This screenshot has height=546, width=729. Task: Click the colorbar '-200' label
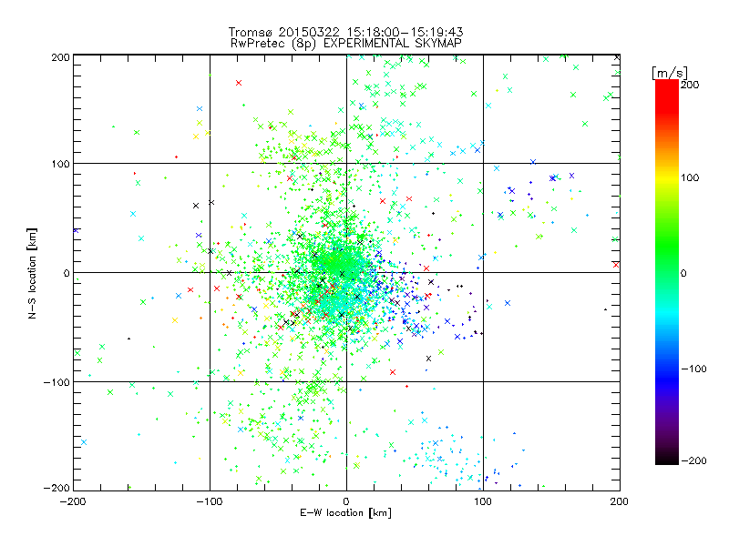coord(693,460)
